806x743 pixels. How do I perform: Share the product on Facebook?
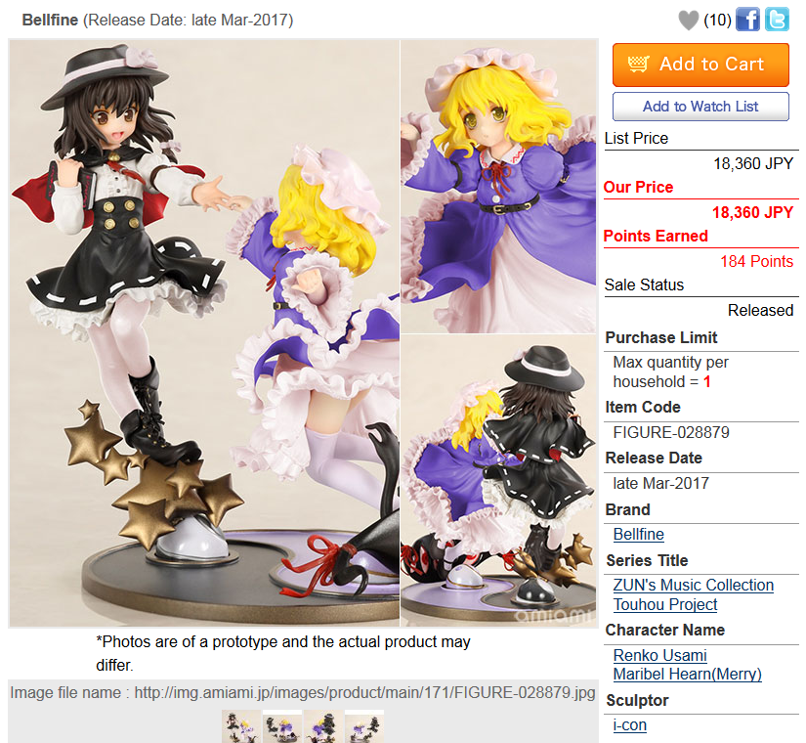747,20
